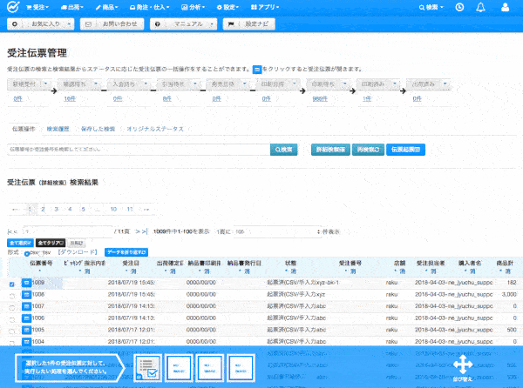This screenshot has width=523, height=388.
Task: Open slip icon for order 1008
Action: click(x=26, y=295)
